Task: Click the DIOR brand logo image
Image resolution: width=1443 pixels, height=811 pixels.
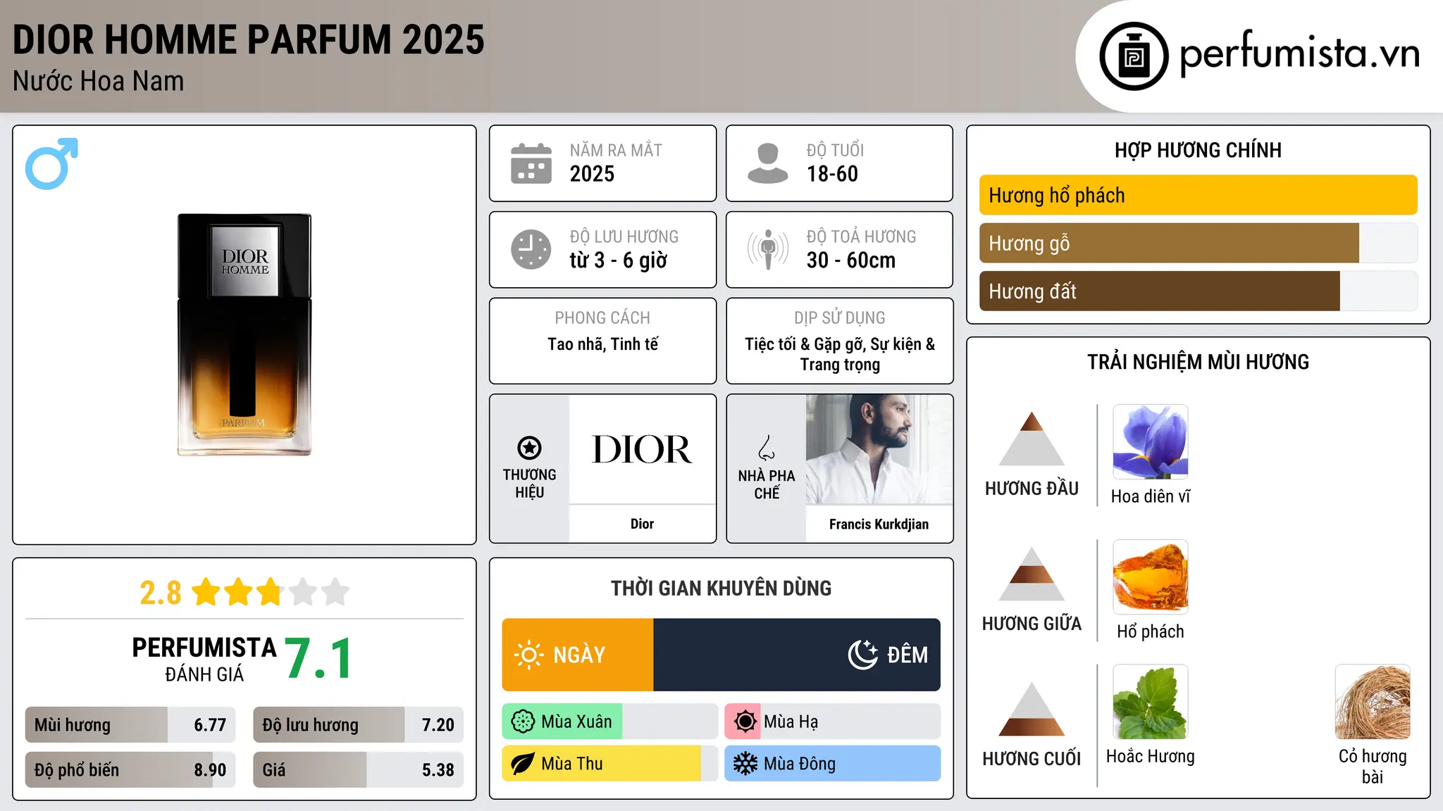Action: click(x=642, y=449)
